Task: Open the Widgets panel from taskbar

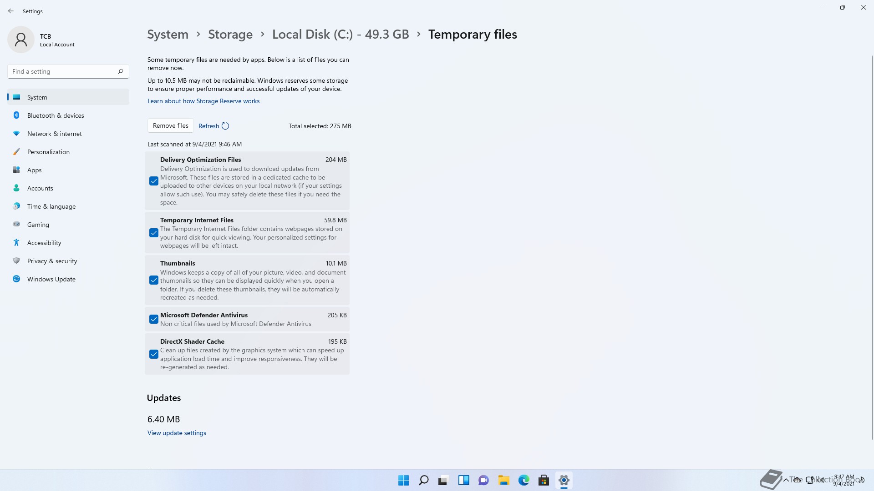Action: click(x=463, y=480)
